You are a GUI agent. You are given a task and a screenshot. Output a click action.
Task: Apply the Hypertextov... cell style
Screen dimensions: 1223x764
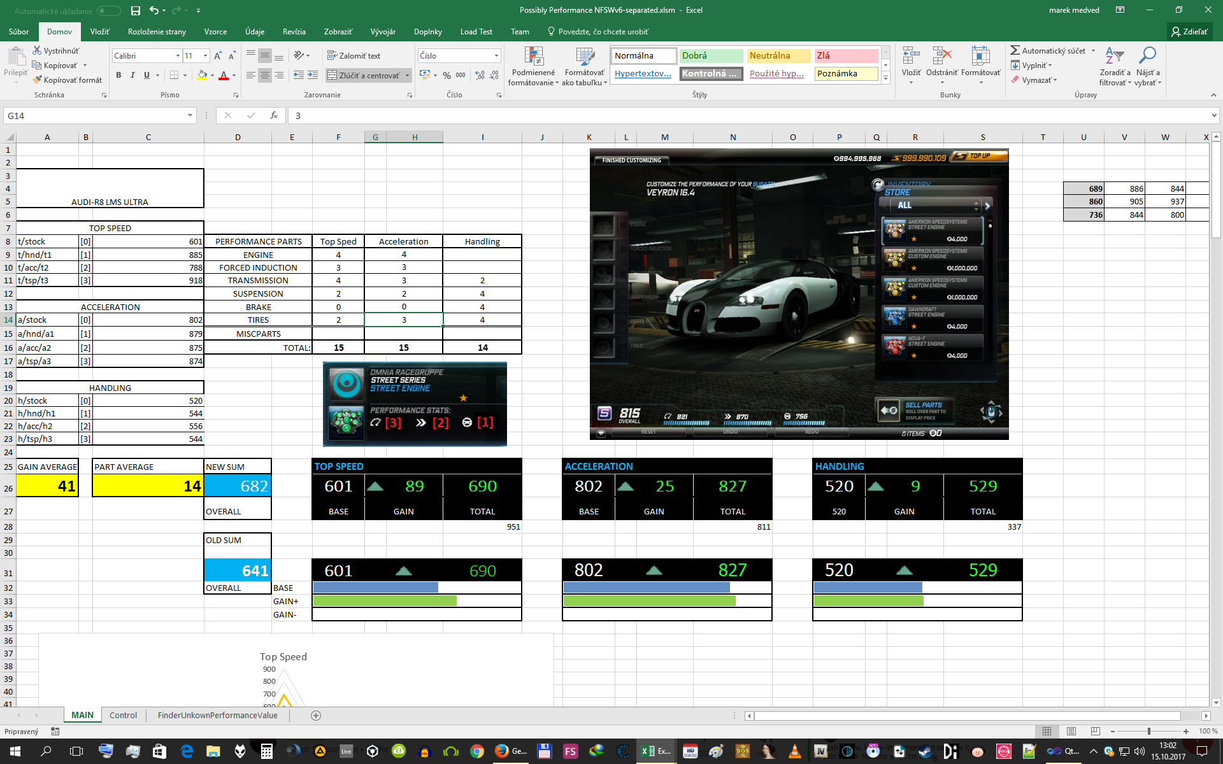643,74
